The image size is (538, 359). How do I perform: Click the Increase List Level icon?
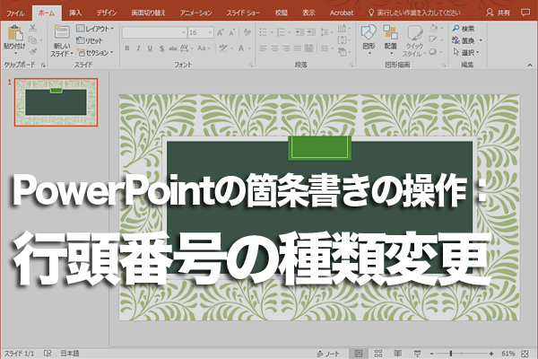311,32
